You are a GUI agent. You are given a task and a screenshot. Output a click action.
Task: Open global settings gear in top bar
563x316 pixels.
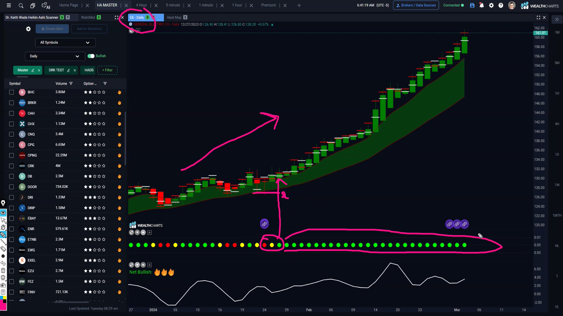[x=491, y=5]
